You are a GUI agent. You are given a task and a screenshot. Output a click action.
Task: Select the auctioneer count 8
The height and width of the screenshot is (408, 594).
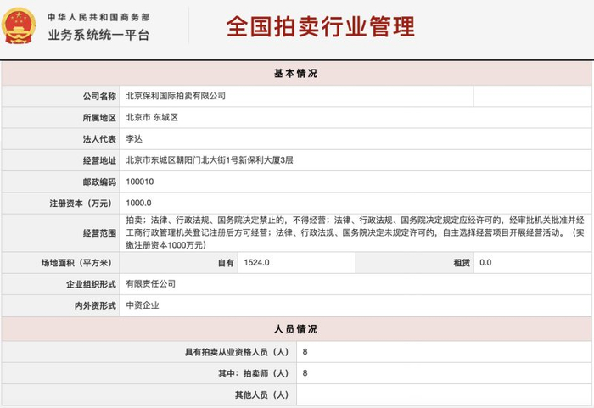pyautogui.click(x=305, y=373)
